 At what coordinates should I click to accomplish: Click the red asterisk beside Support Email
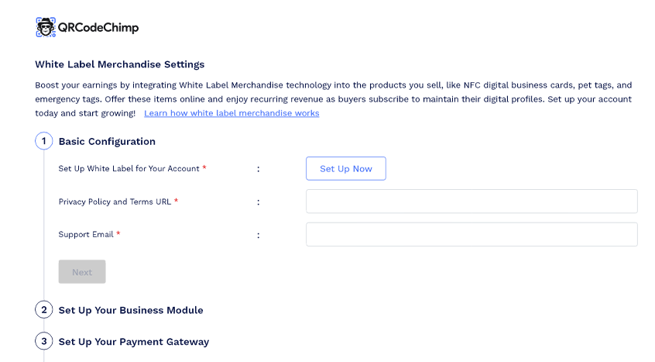118,234
